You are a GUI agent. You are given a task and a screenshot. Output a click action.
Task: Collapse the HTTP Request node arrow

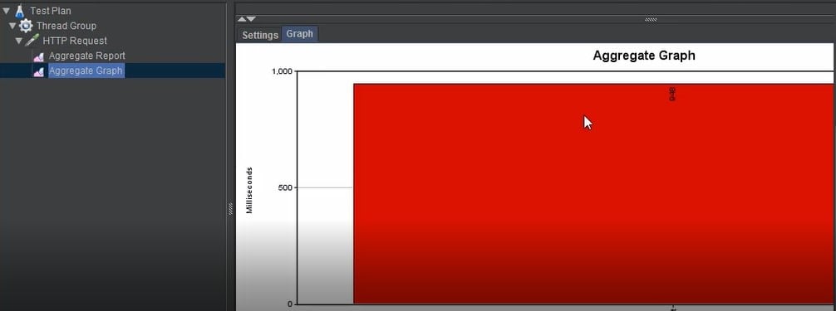(19, 41)
